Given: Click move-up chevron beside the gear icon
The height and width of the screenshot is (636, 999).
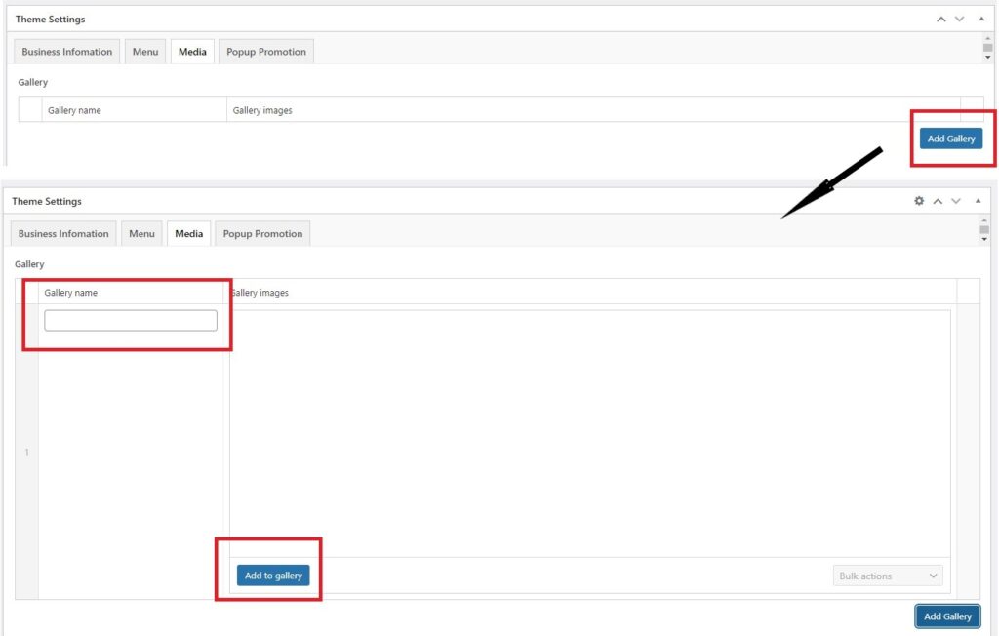Looking at the screenshot, I should (x=938, y=201).
